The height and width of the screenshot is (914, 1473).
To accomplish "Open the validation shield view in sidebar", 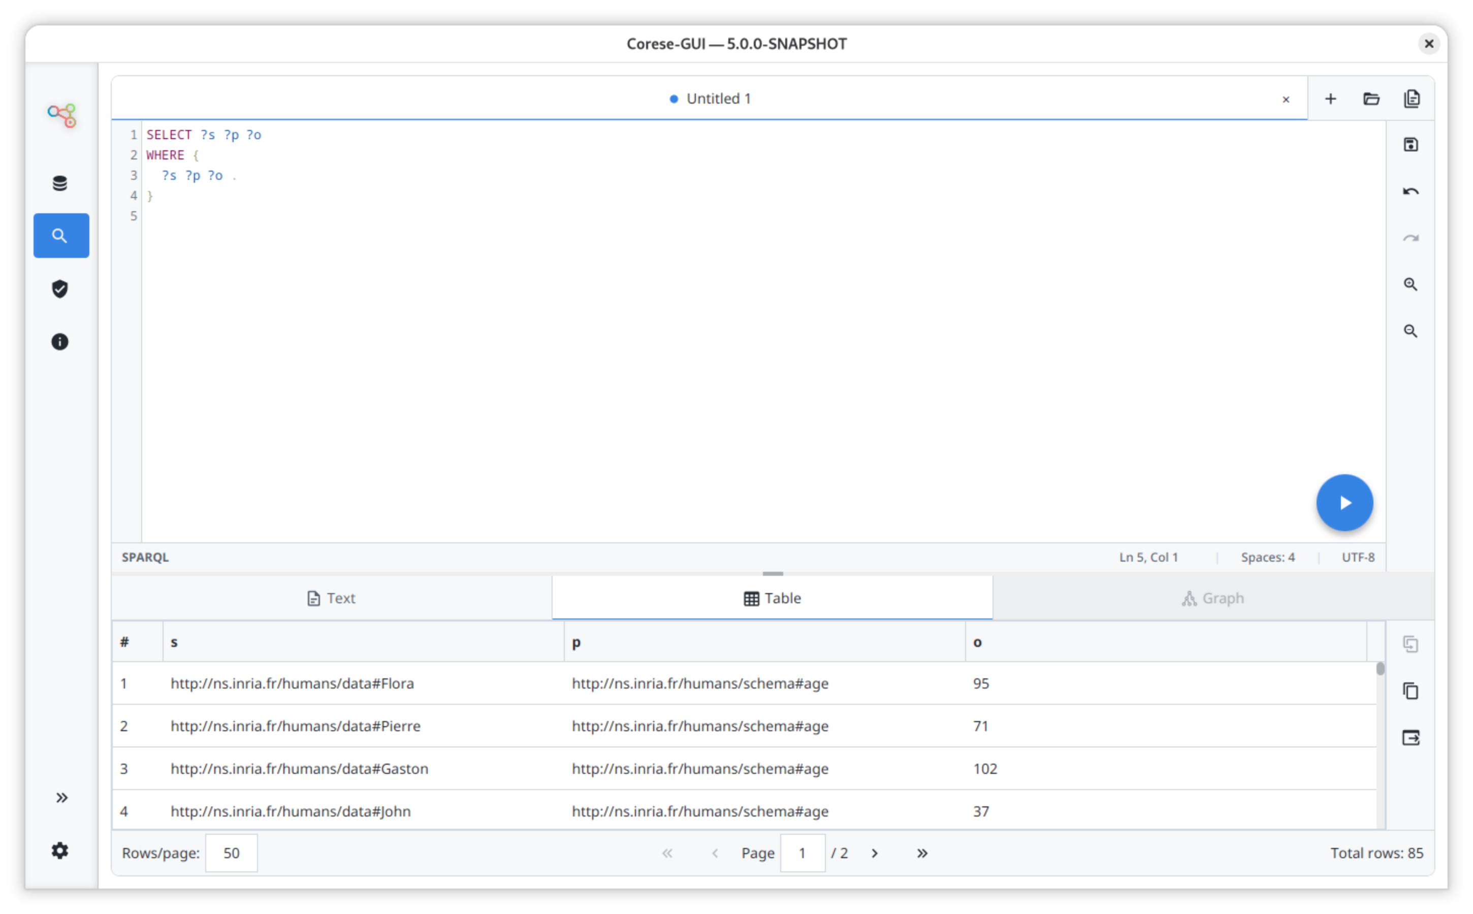I will tap(60, 289).
